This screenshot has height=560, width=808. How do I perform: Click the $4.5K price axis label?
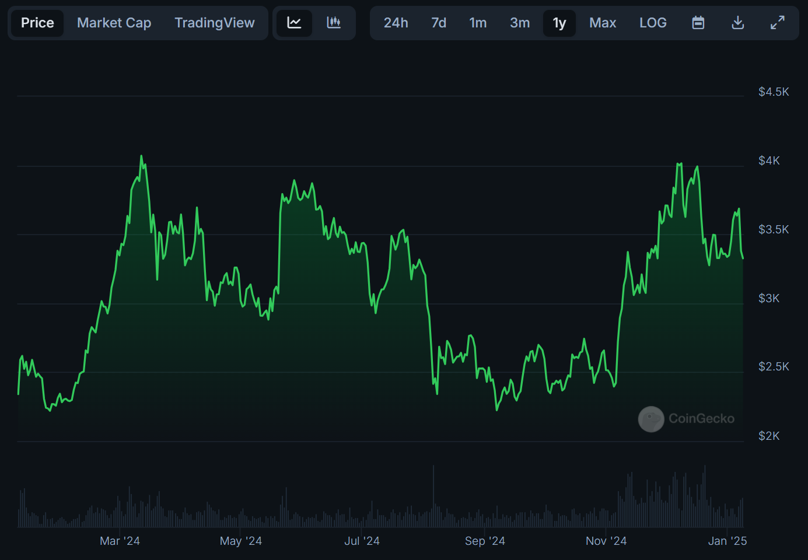[x=774, y=92]
